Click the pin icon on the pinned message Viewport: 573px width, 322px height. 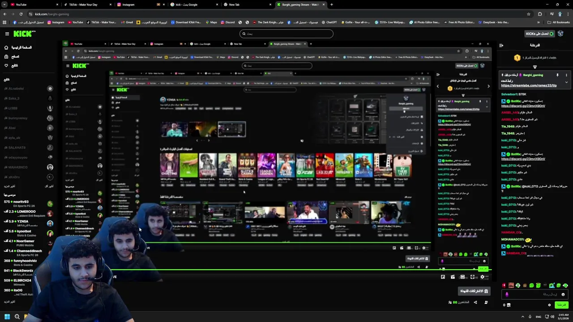click(x=557, y=75)
